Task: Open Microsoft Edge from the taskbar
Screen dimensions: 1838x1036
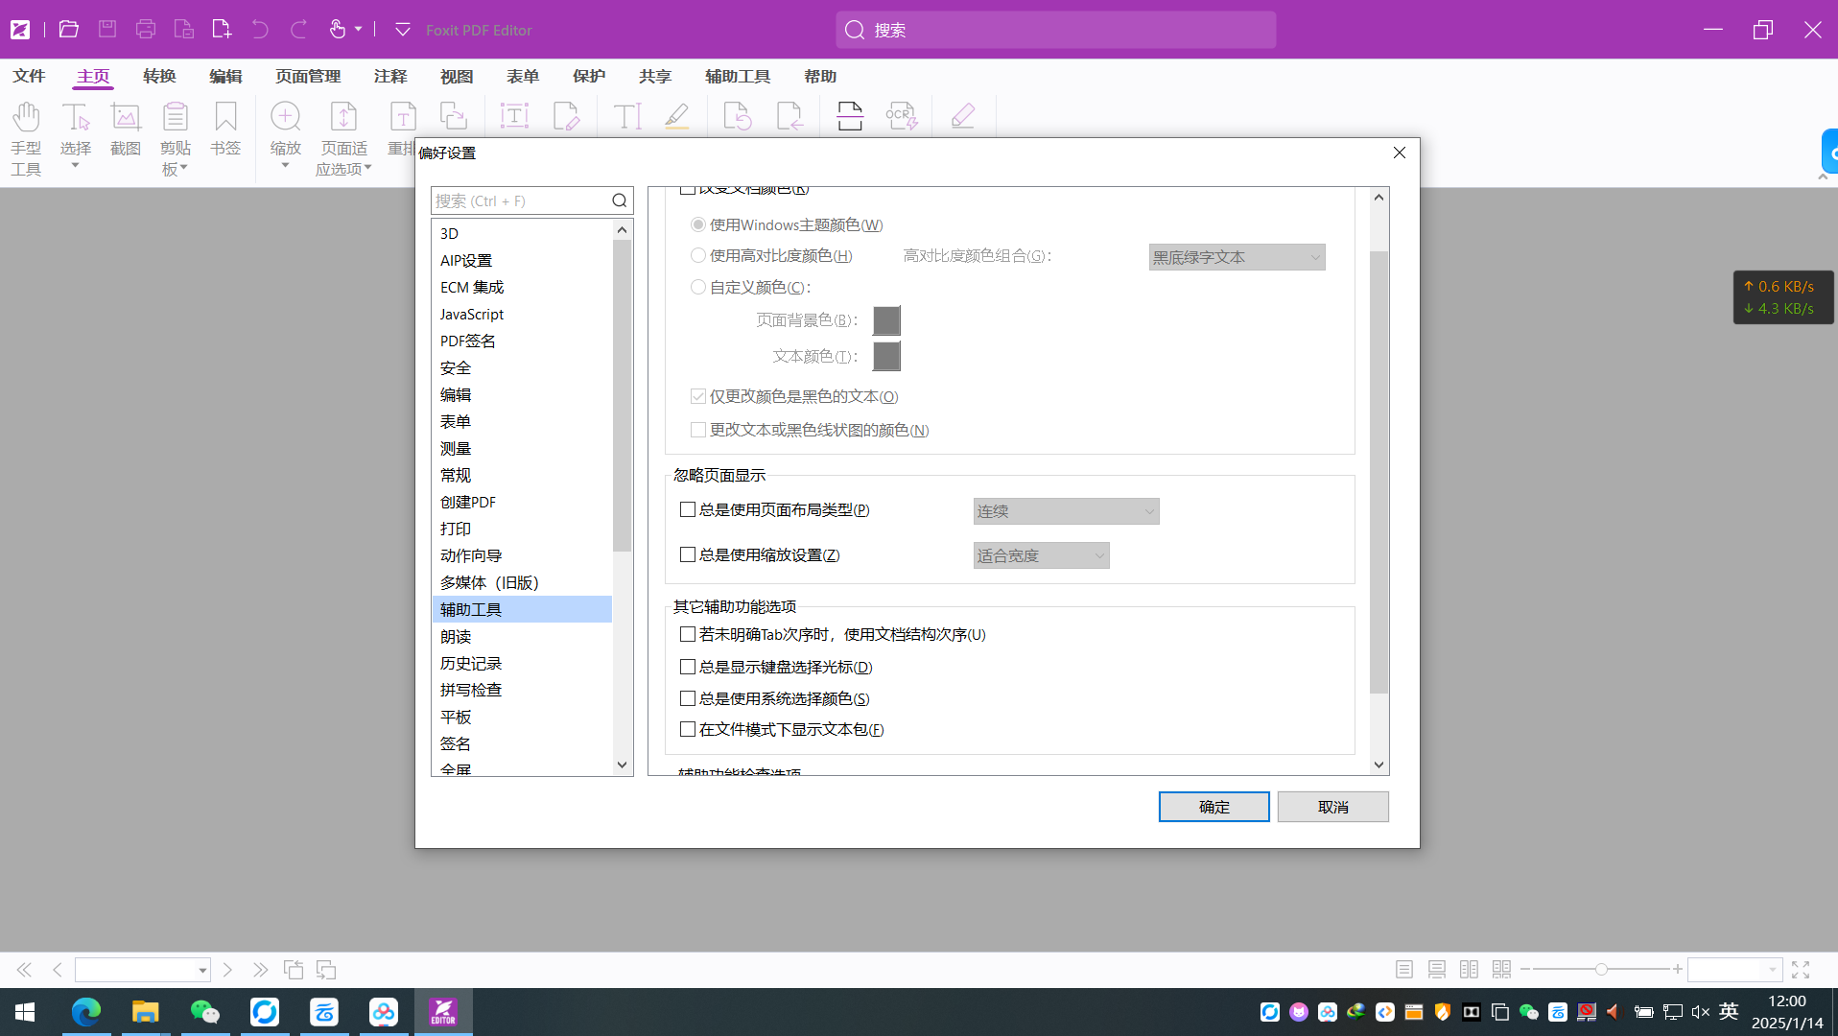Action: pos(86,1012)
